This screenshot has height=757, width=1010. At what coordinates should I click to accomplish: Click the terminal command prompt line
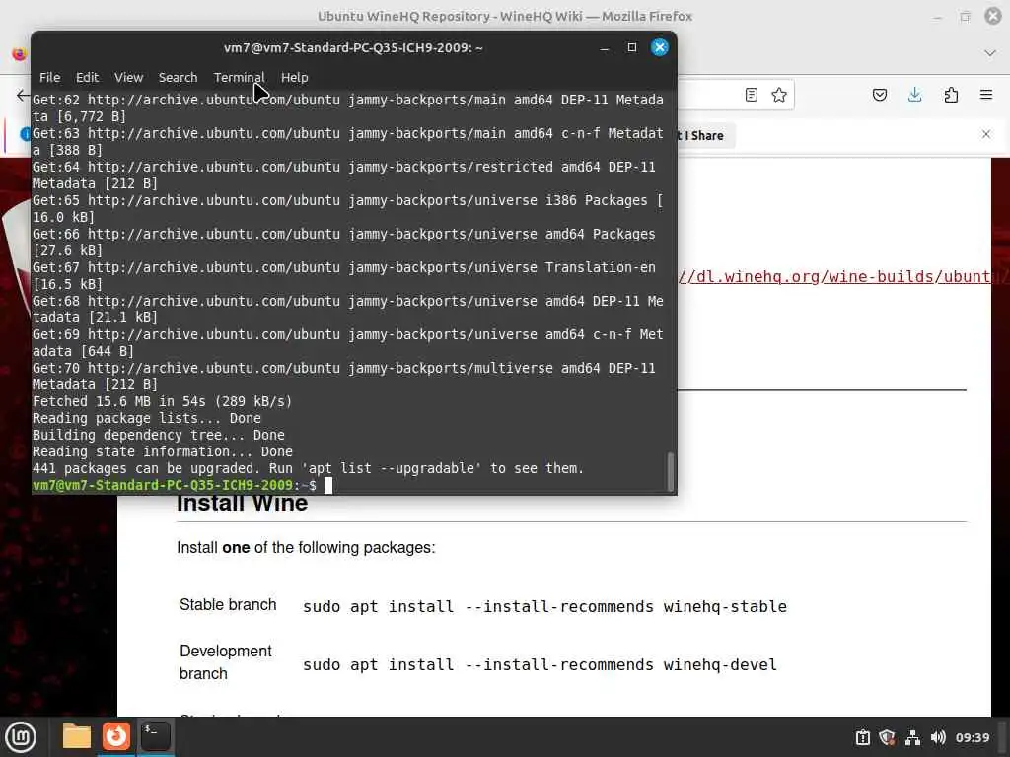[x=182, y=485]
